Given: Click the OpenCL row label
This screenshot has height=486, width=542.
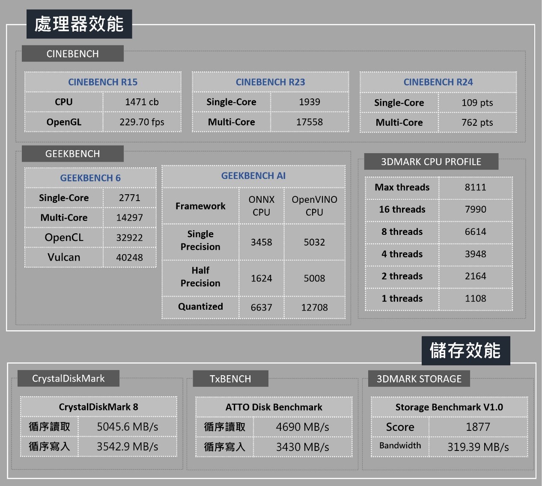Looking at the screenshot, I should point(64,237).
